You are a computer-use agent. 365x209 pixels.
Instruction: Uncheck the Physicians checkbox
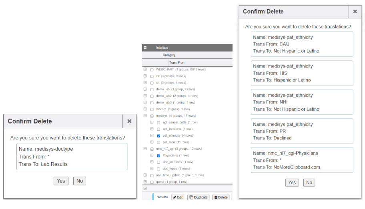click(x=158, y=155)
